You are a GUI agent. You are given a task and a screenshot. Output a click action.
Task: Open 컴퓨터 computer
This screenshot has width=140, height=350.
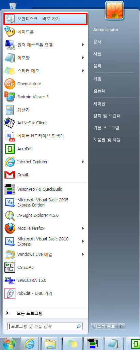[99, 91]
